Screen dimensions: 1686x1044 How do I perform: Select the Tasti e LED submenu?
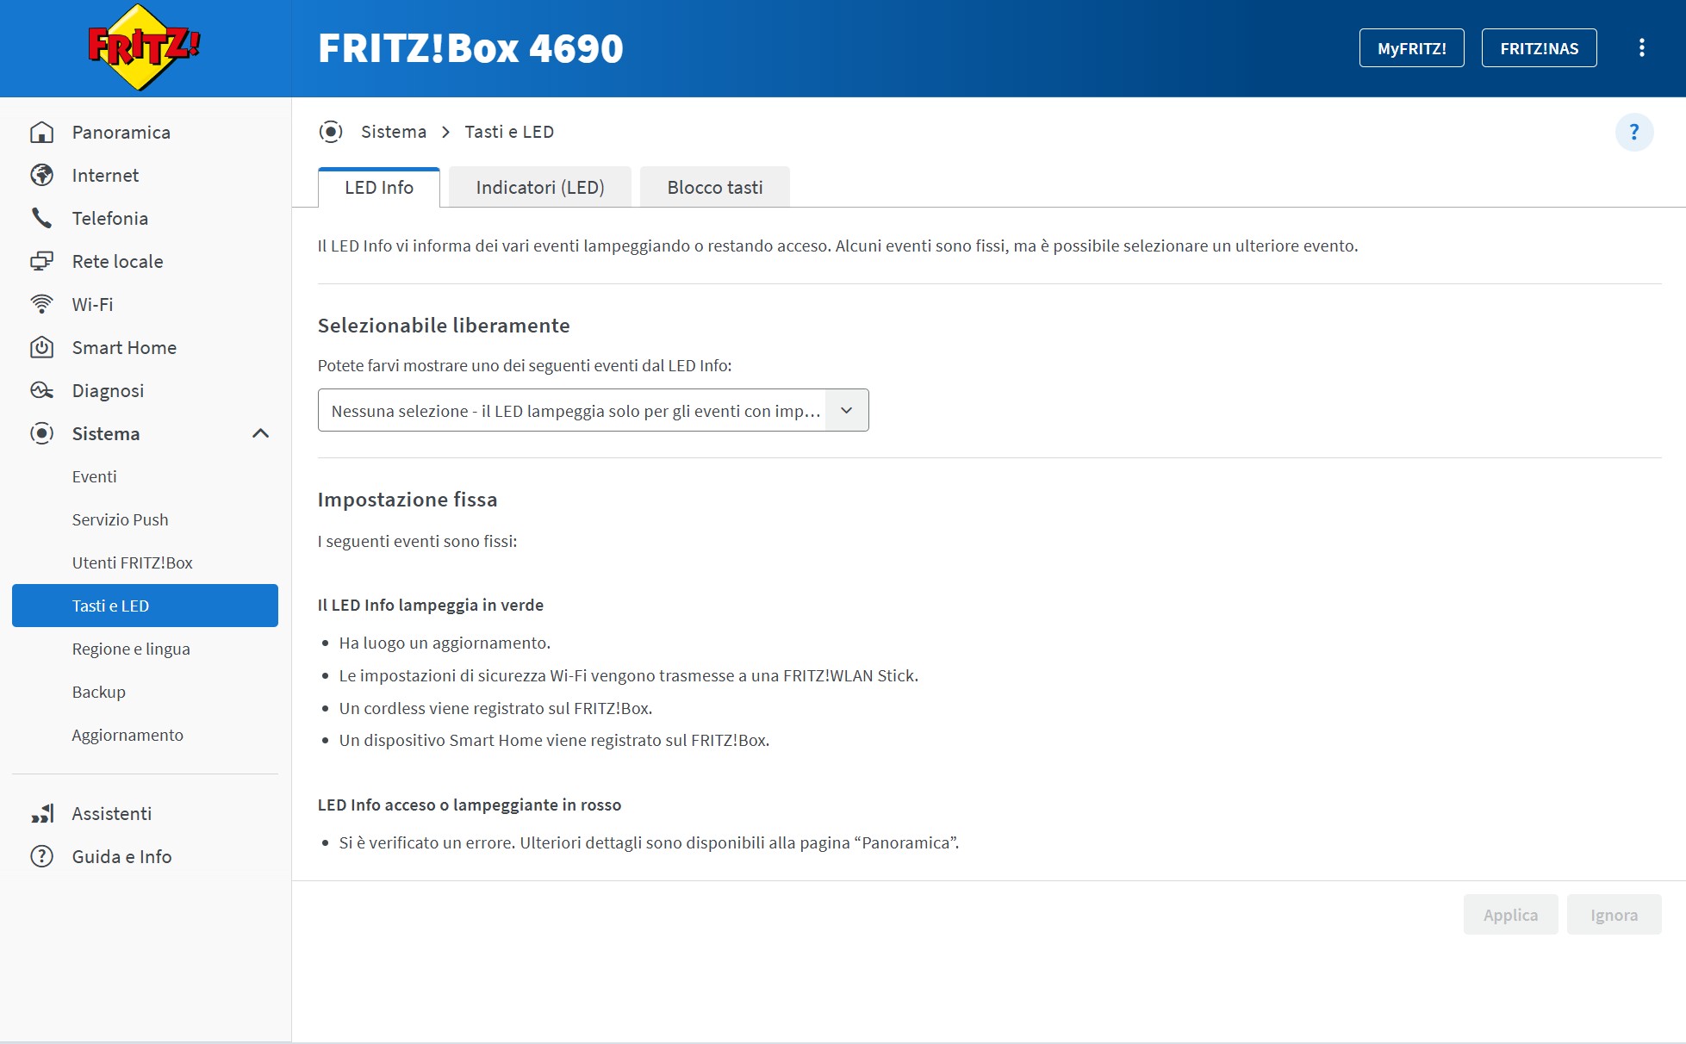(x=145, y=606)
